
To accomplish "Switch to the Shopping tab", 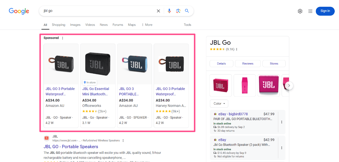I will [58, 25].
